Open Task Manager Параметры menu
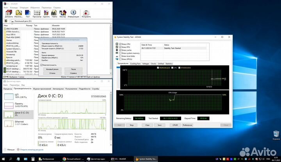 pos(14,85)
